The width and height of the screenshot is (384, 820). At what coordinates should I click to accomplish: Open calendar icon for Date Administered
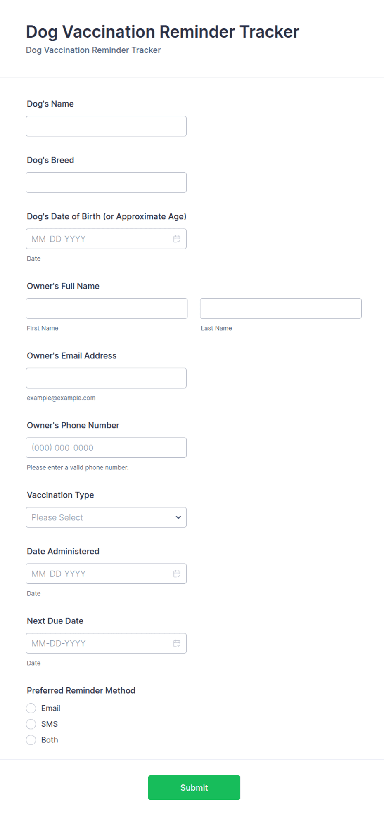pyautogui.click(x=177, y=574)
